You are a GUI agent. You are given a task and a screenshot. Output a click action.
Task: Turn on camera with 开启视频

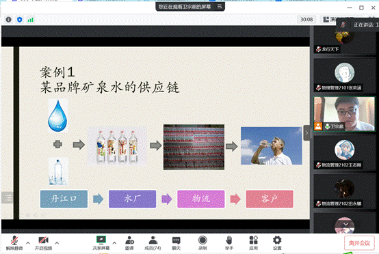tap(44, 243)
